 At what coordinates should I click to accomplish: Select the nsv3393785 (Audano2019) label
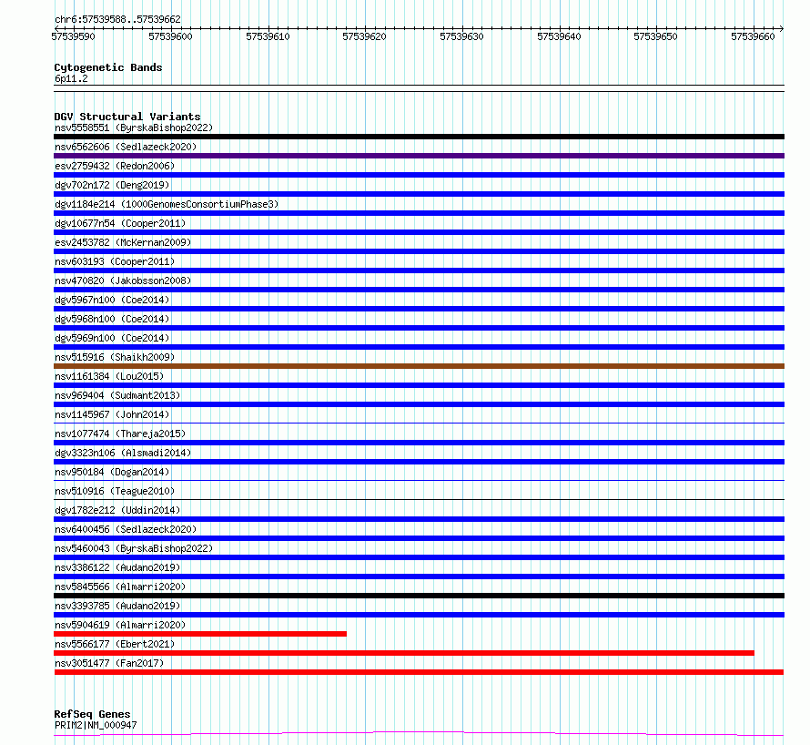pyautogui.click(x=117, y=606)
